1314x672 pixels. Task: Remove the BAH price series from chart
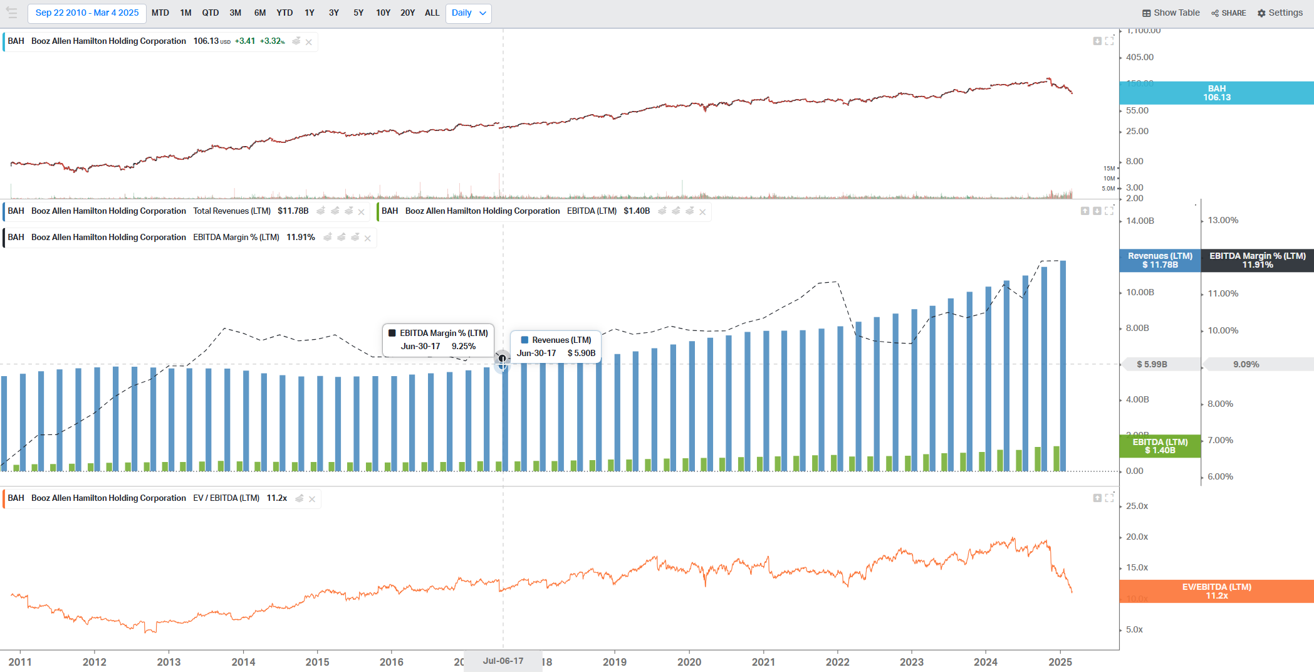tap(309, 42)
